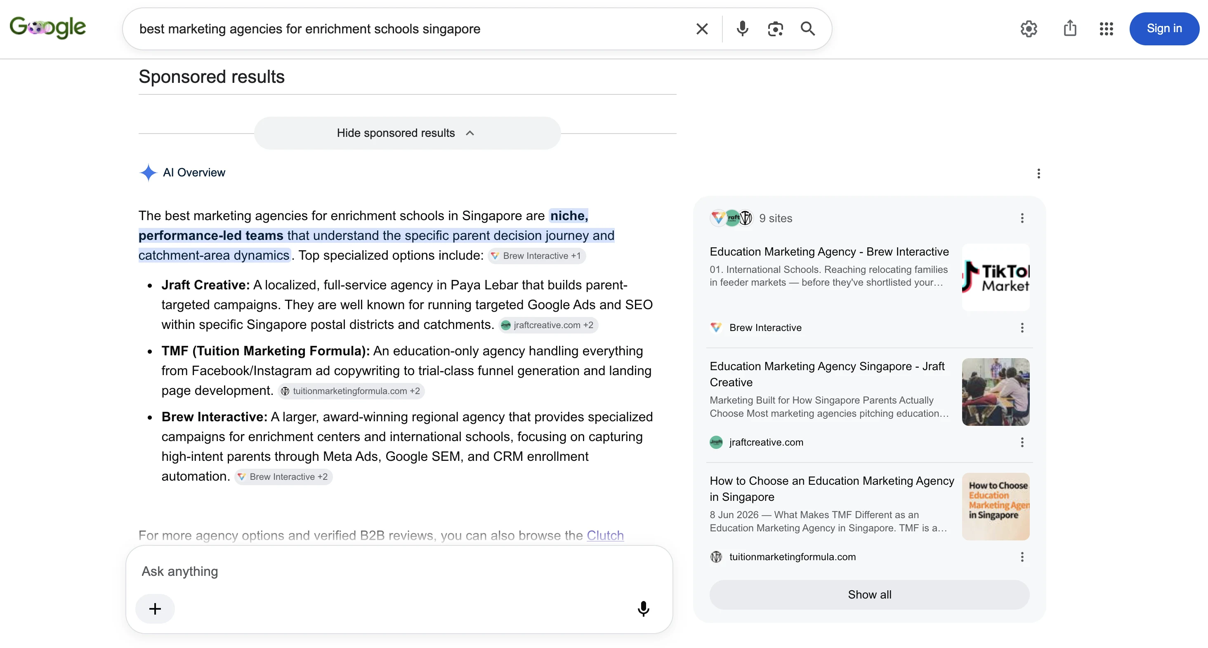
Task: Open the share icon in the header
Action: 1070,28
